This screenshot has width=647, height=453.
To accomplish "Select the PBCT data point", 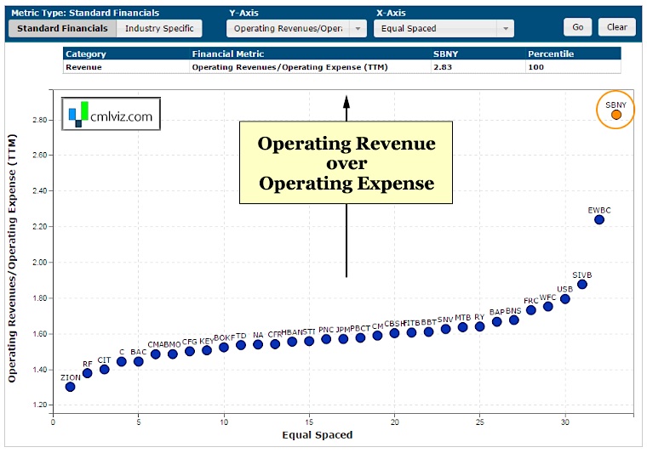I will click(360, 337).
